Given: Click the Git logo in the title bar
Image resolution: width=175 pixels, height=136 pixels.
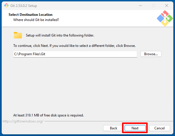Looking at the screenshot, I should tap(6, 6).
